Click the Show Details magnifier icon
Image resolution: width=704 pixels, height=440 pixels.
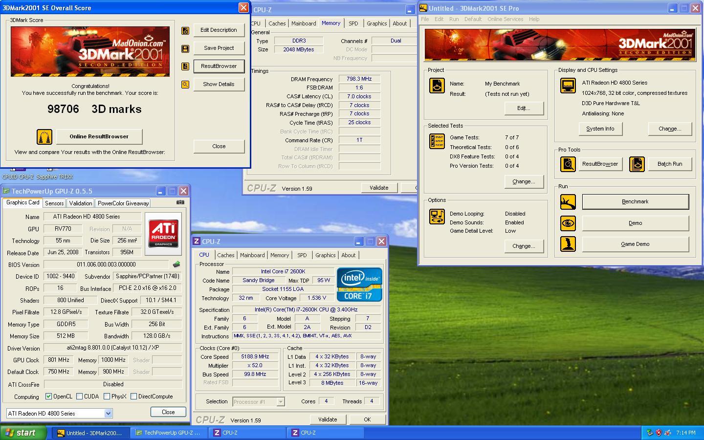pyautogui.click(x=185, y=85)
